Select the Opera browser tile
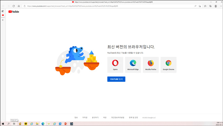Screen dimensions: 223x126 (x=115, y=65)
